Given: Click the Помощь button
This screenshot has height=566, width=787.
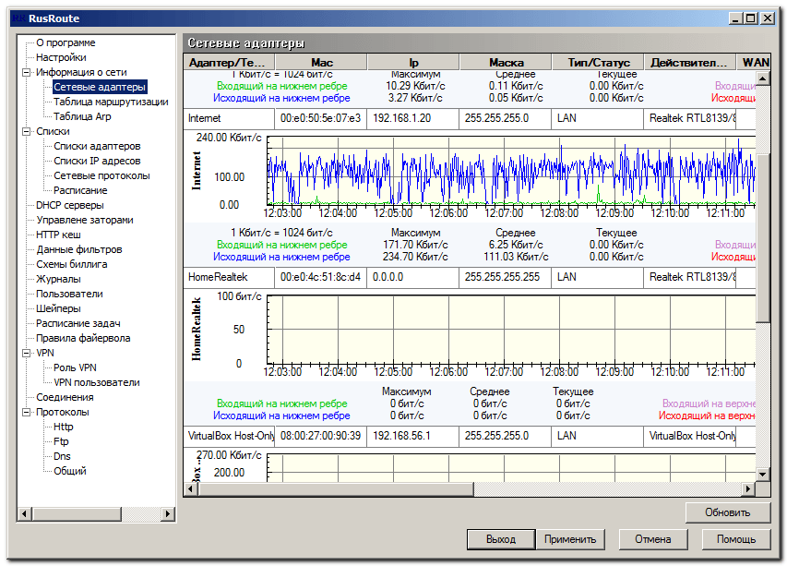Looking at the screenshot, I should tap(735, 539).
